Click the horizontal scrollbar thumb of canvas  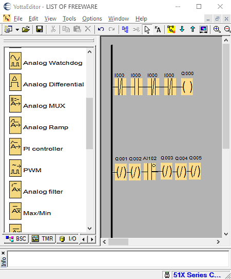point(119,242)
